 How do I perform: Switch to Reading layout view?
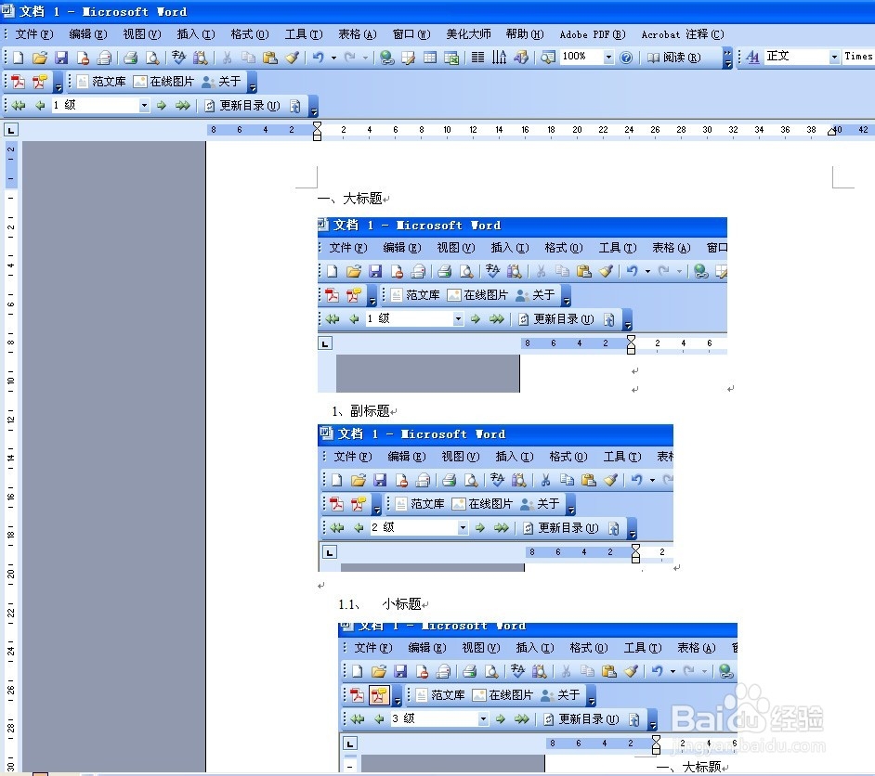click(x=674, y=58)
